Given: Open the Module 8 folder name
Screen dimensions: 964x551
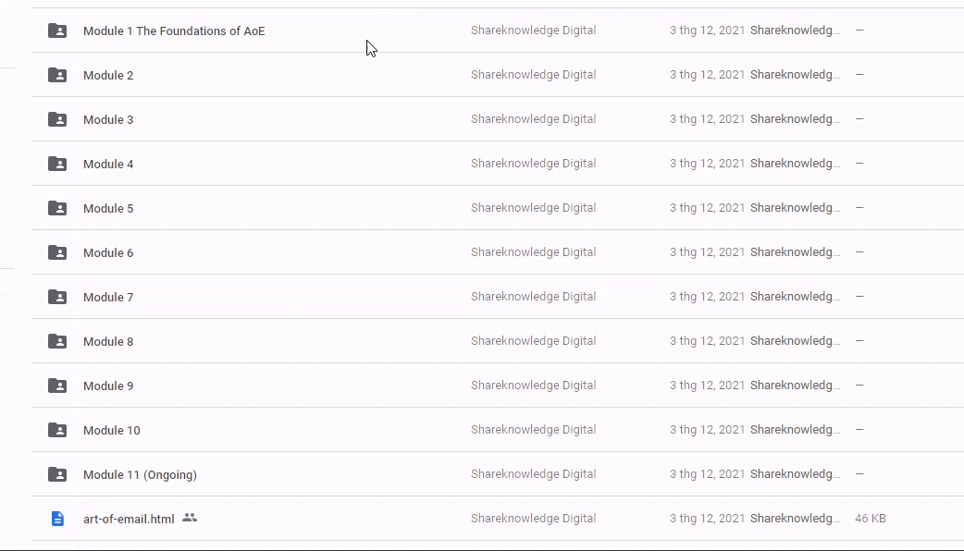Looking at the screenshot, I should 108,342.
